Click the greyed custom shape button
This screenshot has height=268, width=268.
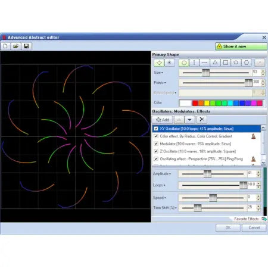[x=260, y=63]
